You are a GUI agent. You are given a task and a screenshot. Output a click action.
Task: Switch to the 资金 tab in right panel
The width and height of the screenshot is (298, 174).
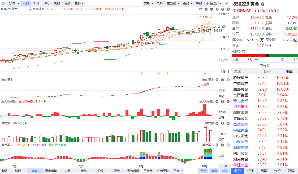[x=251, y=171]
